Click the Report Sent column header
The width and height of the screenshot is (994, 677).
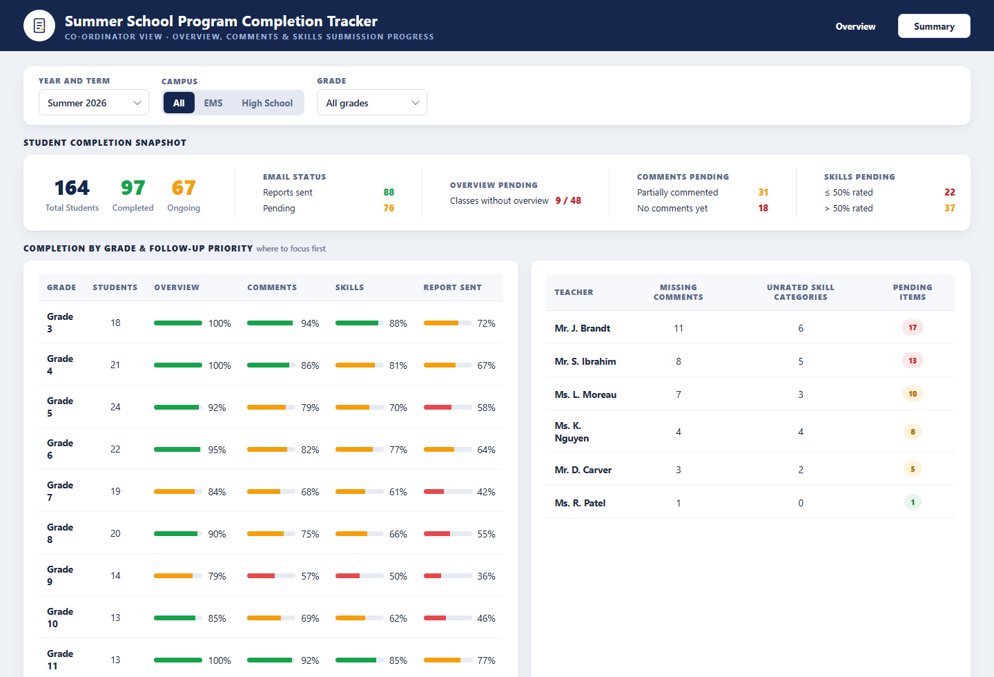[453, 287]
